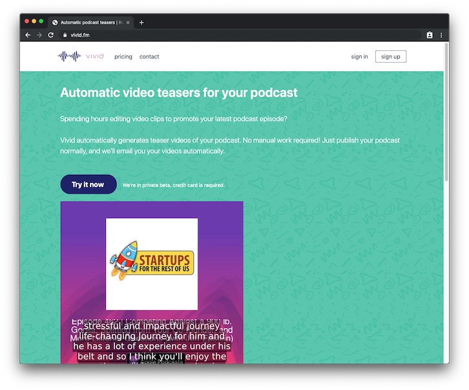Select the Automatic podcast teasers tab
This screenshot has height=390, width=469.
(x=90, y=23)
